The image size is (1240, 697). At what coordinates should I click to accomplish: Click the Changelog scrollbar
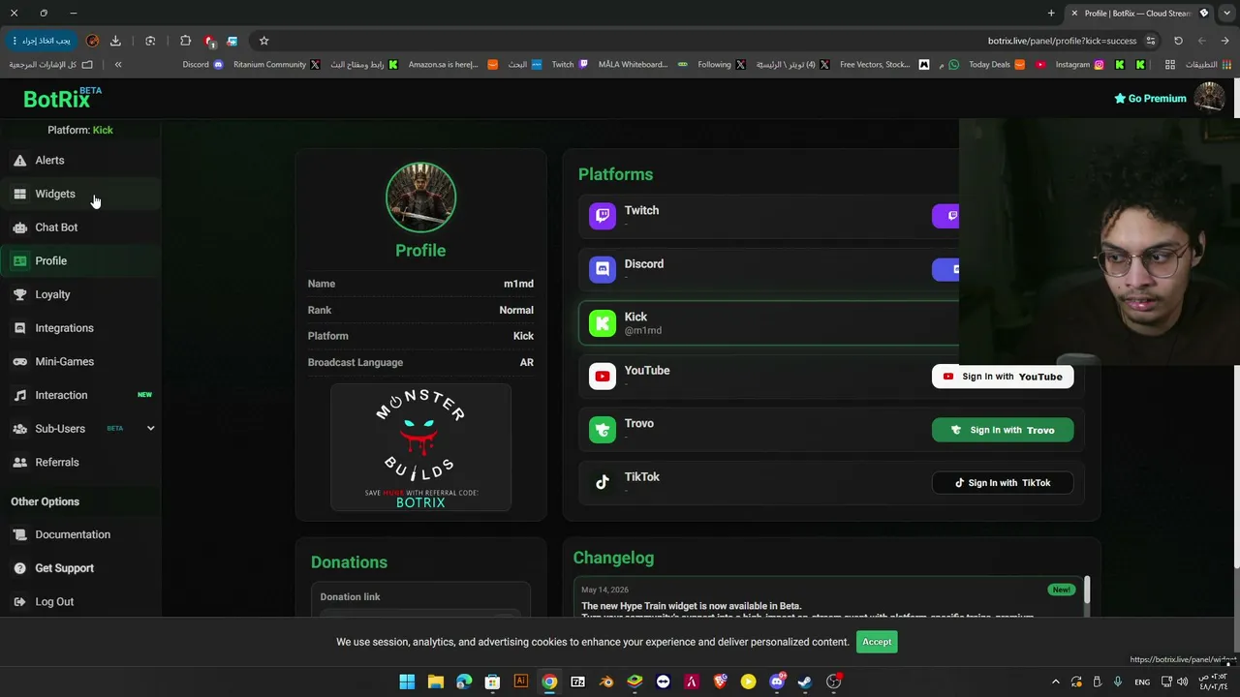coord(1087,589)
